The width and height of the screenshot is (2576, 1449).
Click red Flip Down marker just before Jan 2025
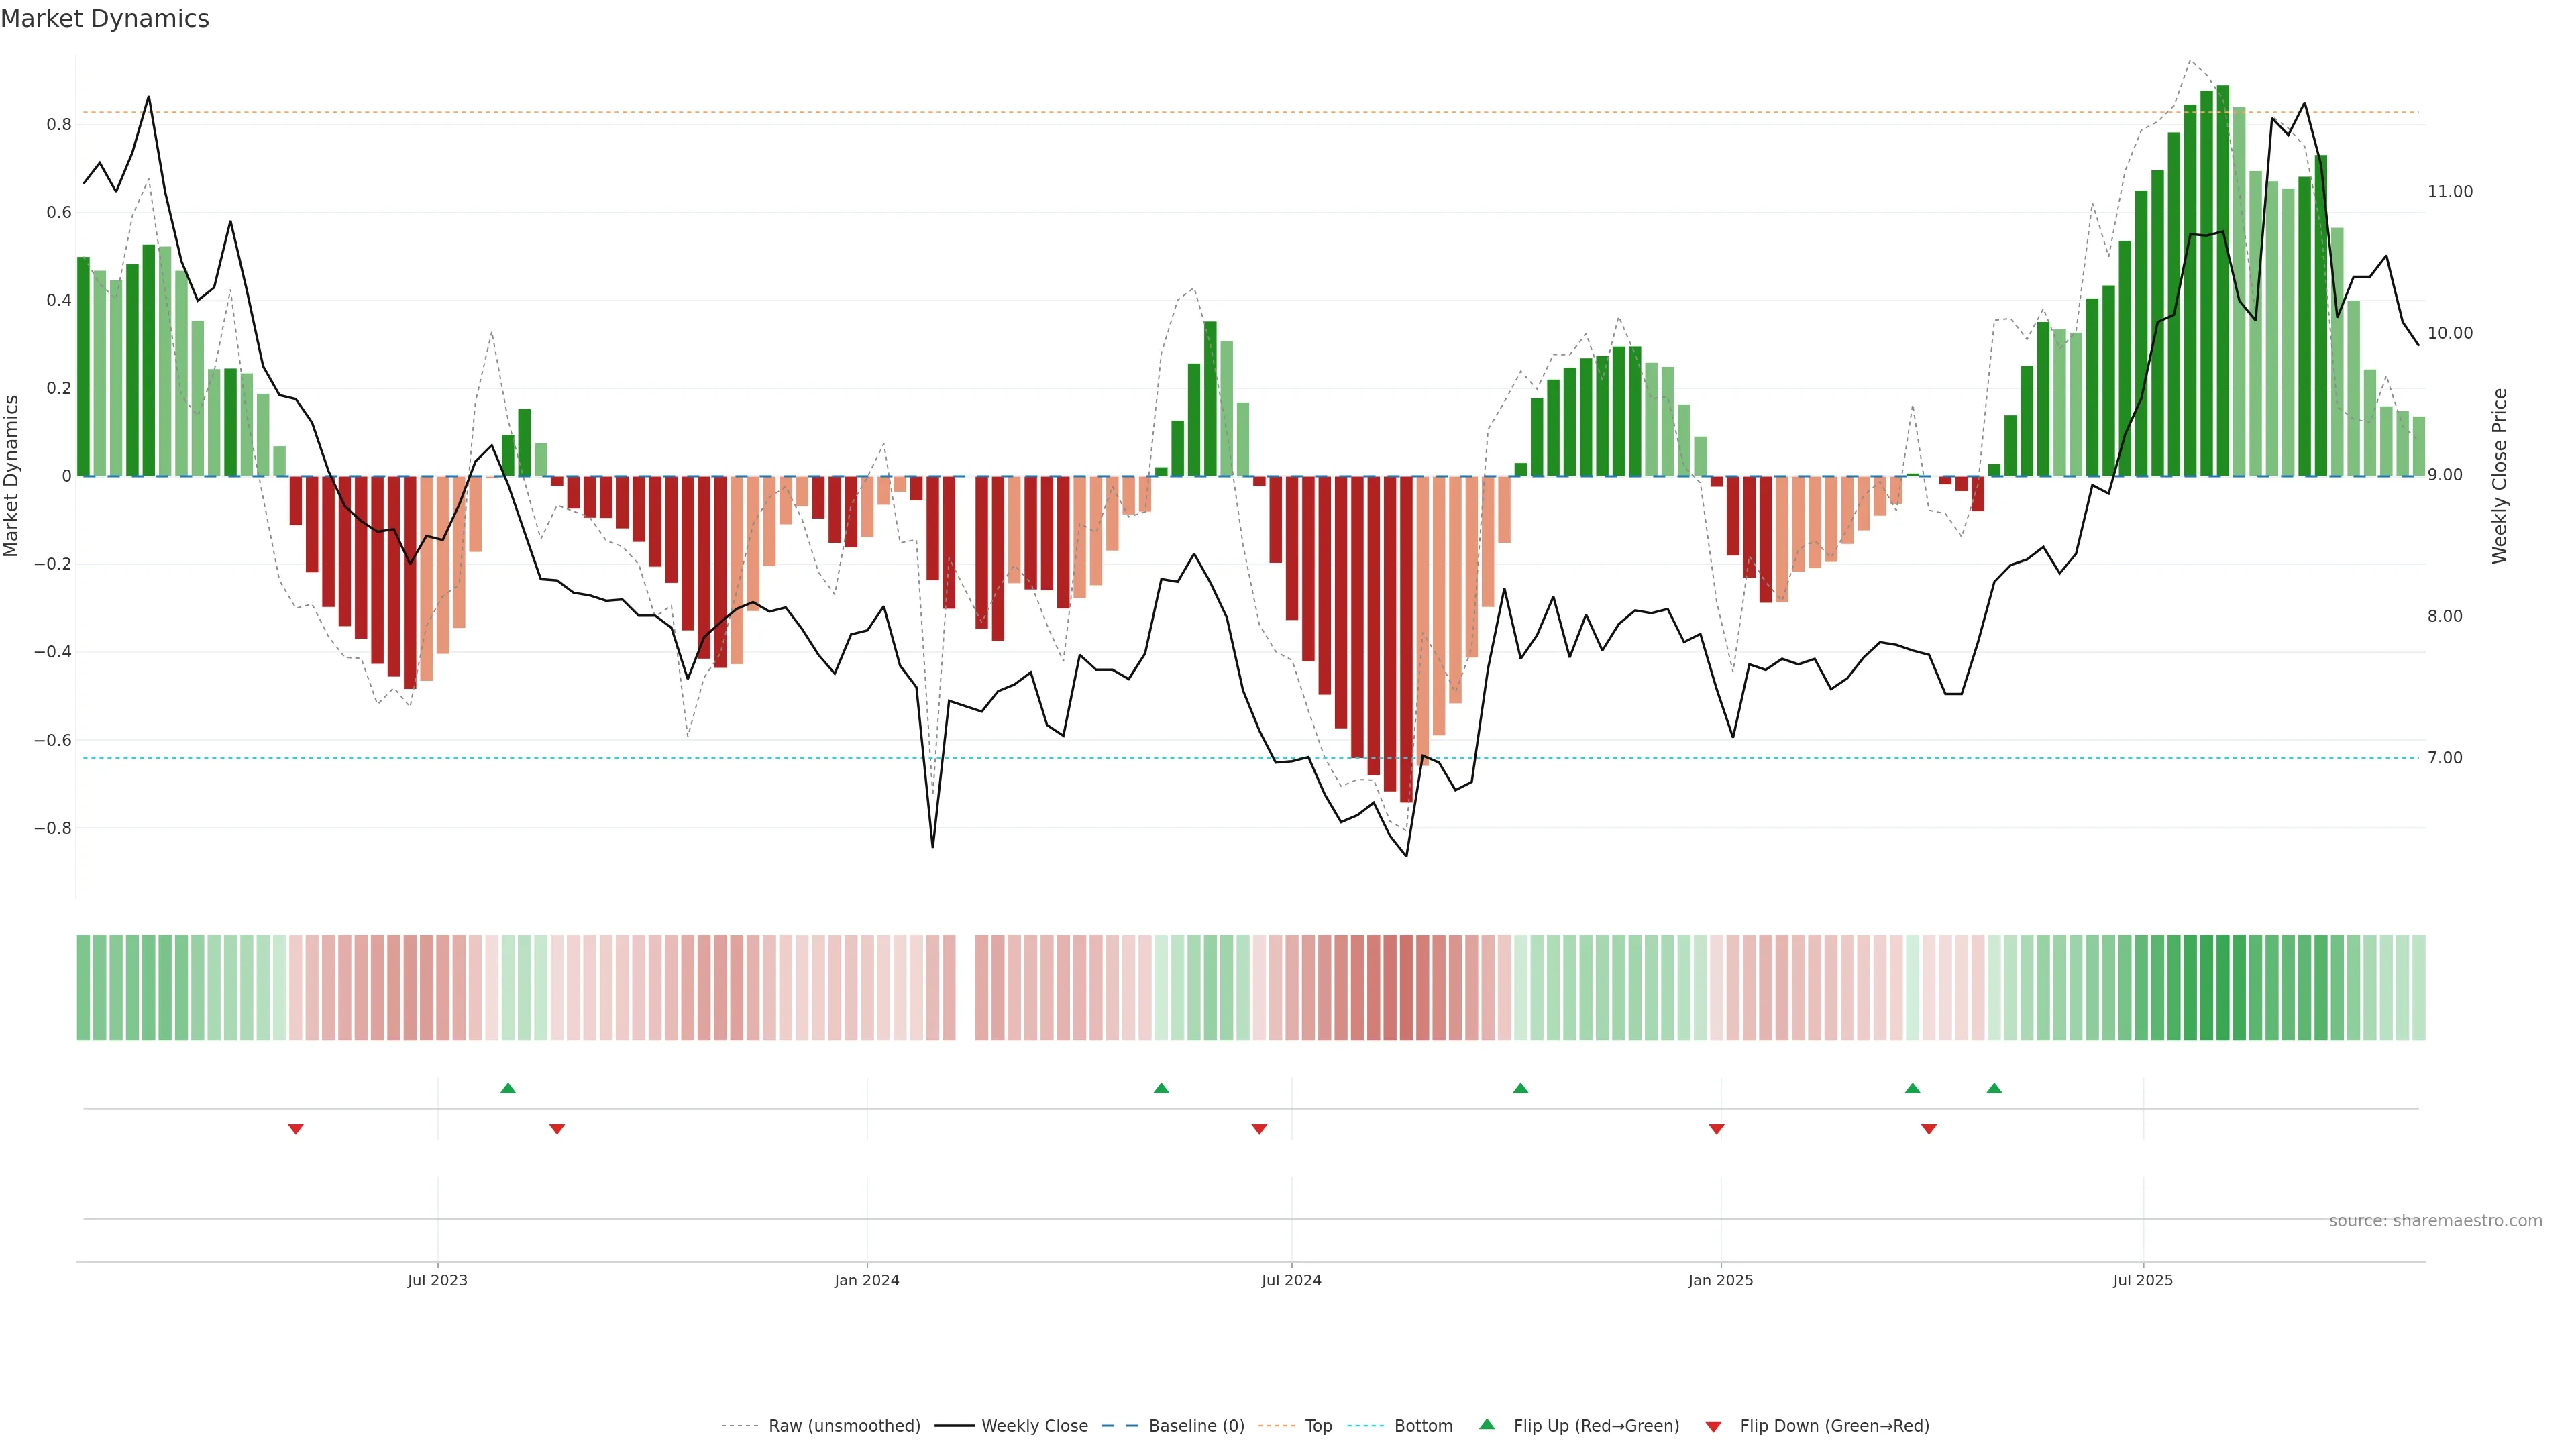tap(1717, 1129)
